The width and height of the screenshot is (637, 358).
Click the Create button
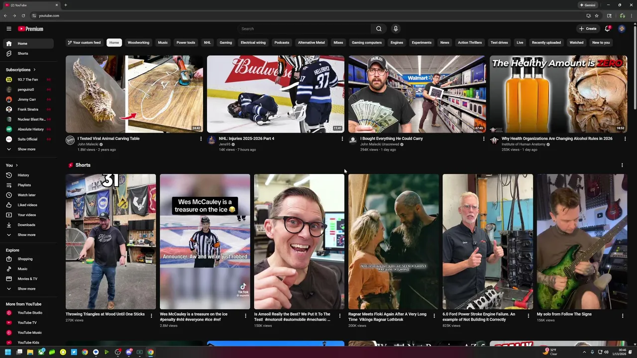pos(588,29)
